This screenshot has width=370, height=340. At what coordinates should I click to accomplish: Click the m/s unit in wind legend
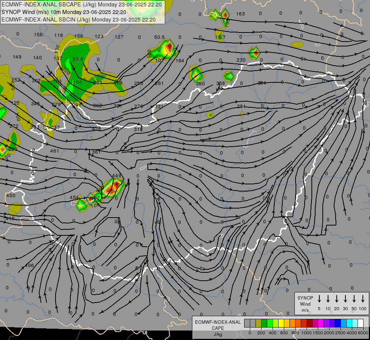pyautogui.click(x=305, y=310)
